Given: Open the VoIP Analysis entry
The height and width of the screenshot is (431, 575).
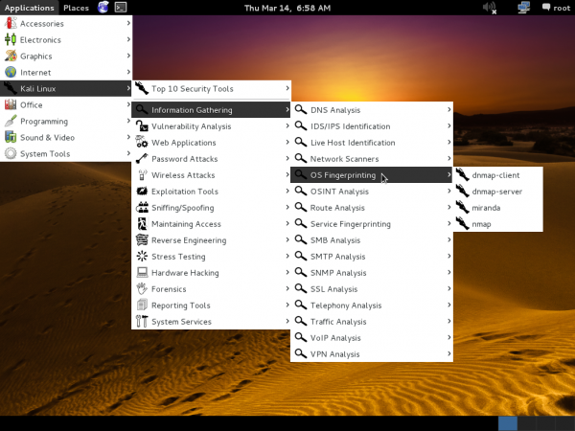Looking at the screenshot, I should pyautogui.click(x=372, y=337).
